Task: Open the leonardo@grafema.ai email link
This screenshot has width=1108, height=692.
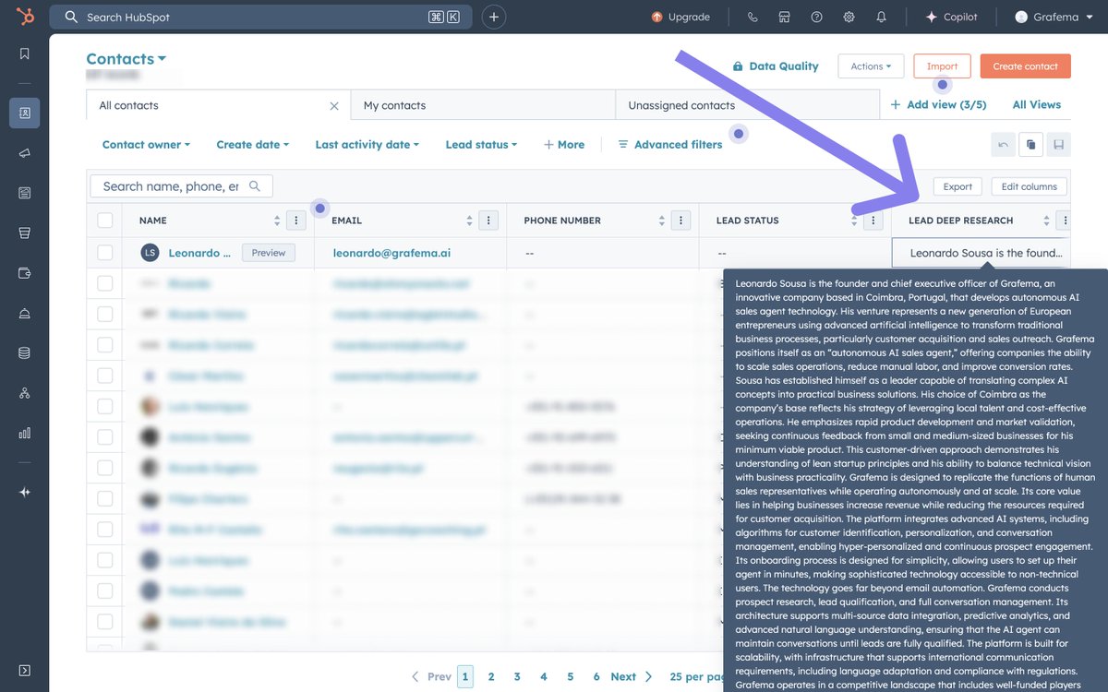Action: point(391,253)
